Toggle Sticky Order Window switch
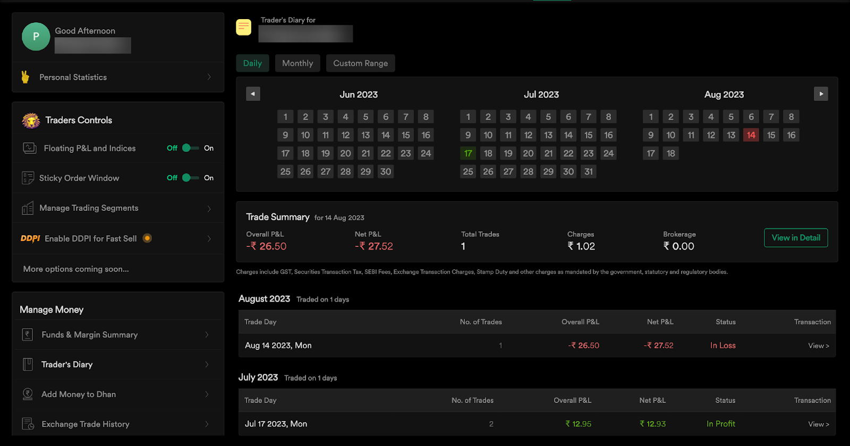Viewport: 850px width, 446px height. tap(190, 178)
